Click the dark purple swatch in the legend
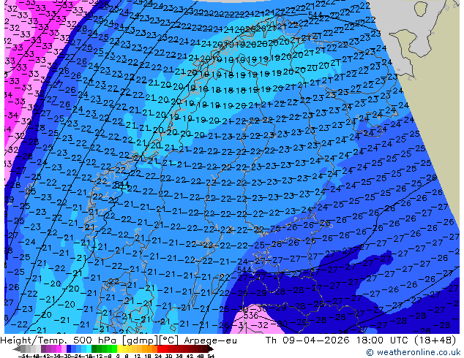Viewport: 464px width, 358px height. 43,349
